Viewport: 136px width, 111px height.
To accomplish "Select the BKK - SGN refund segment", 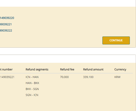I will [32, 89].
